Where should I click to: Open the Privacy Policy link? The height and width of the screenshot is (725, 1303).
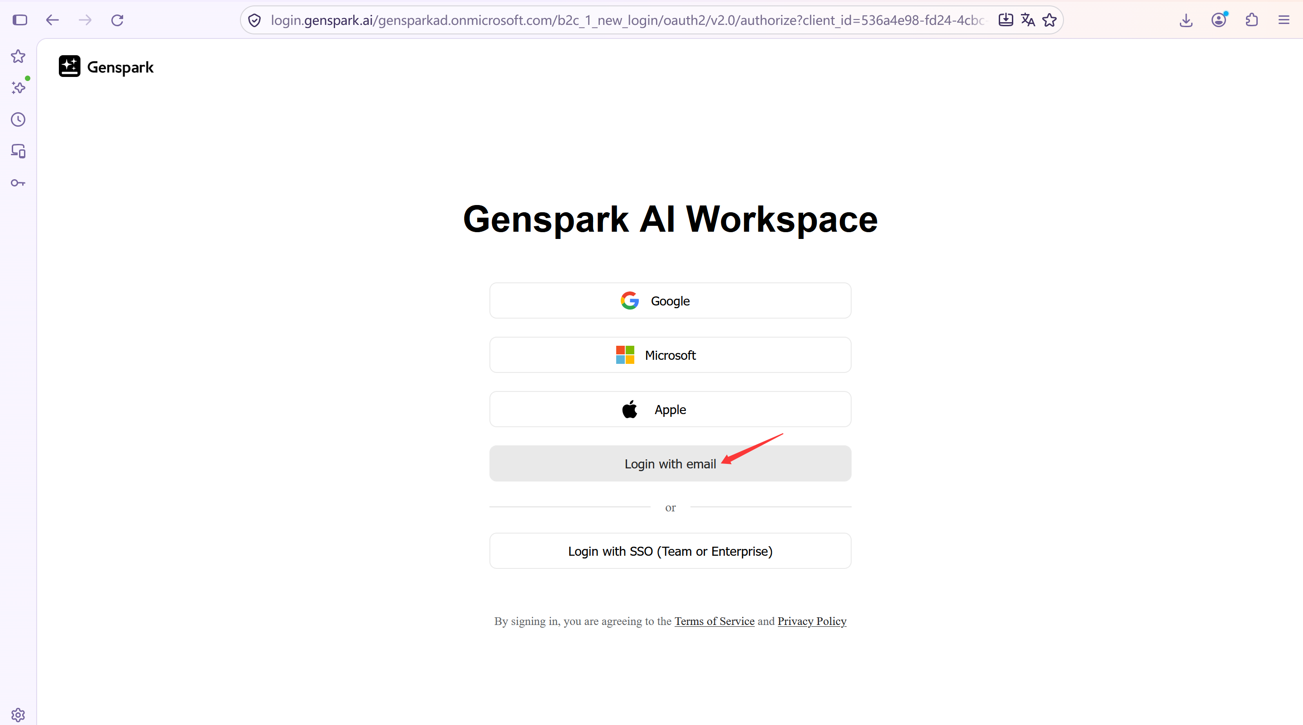click(x=812, y=621)
